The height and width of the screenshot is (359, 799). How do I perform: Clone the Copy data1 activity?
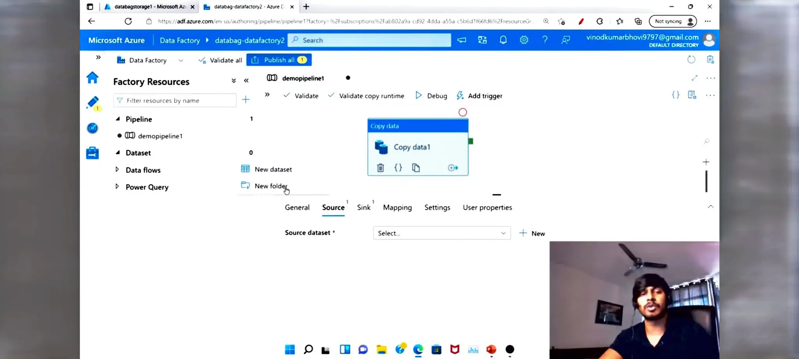point(416,168)
